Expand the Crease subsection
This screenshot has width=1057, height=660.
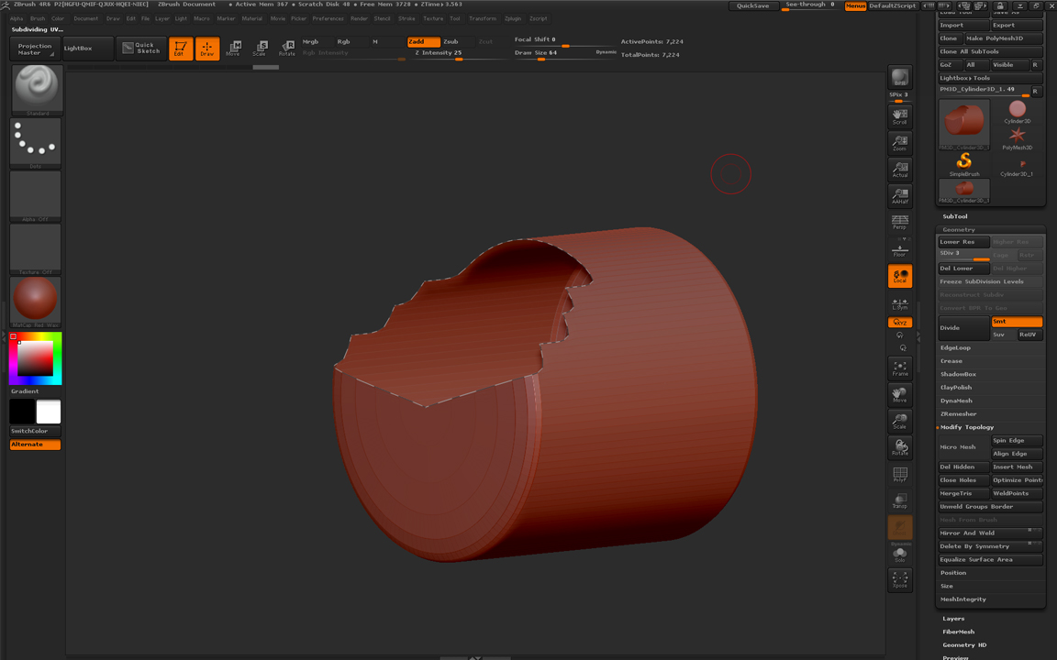click(951, 361)
